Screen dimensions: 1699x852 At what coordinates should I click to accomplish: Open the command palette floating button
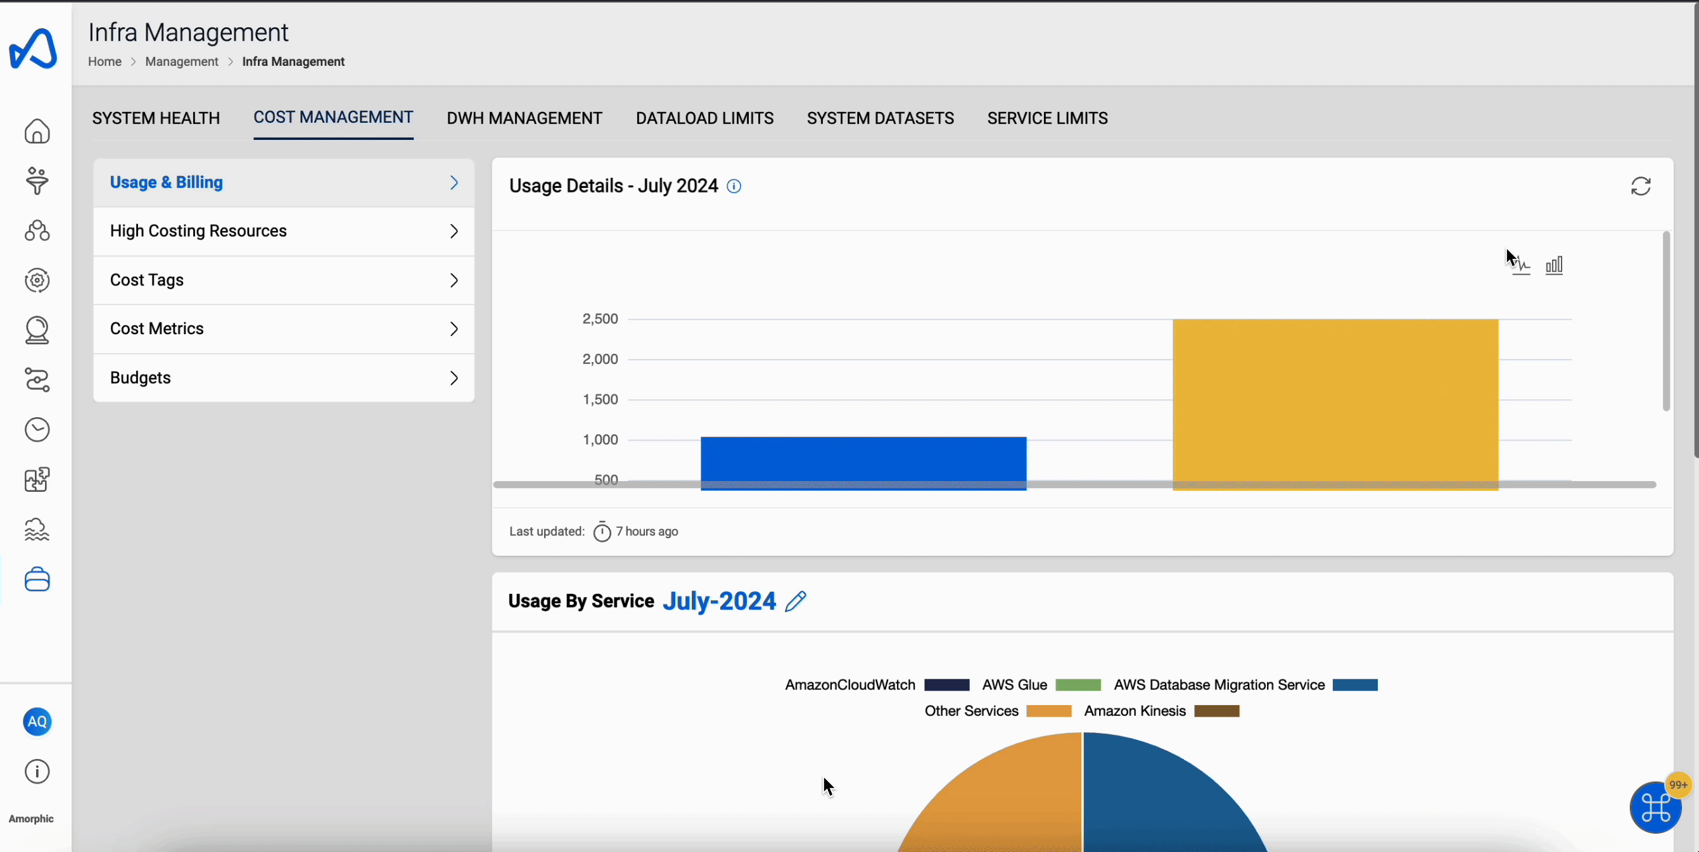1655,808
